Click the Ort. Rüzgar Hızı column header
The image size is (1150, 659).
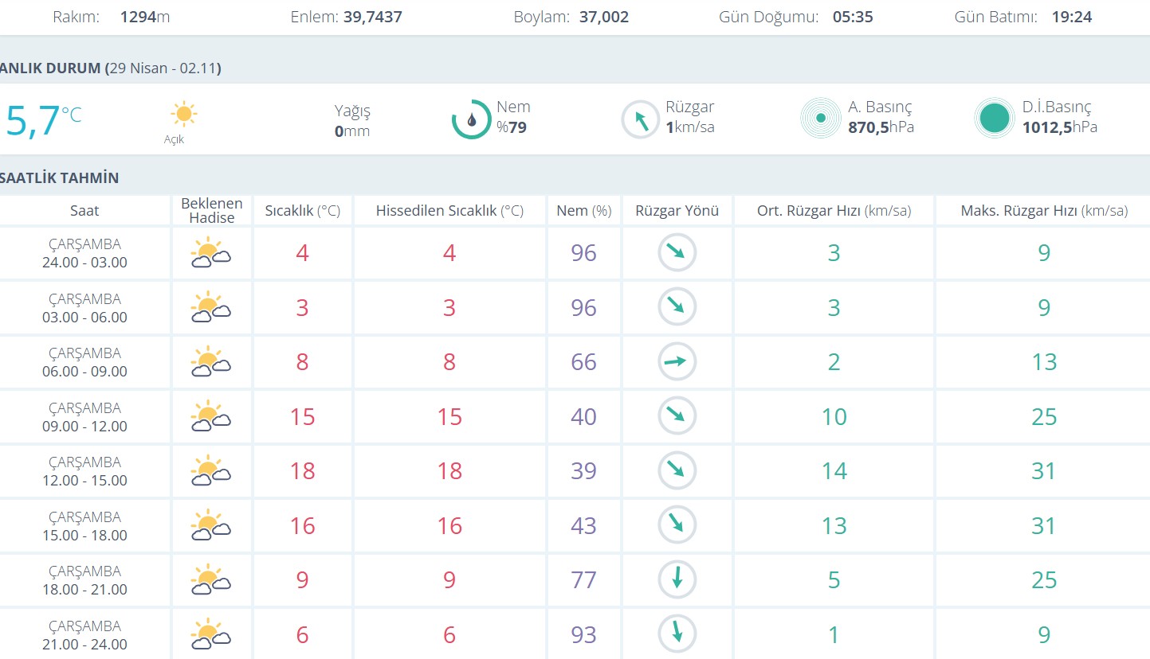point(834,211)
